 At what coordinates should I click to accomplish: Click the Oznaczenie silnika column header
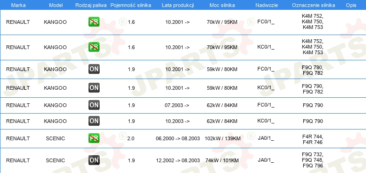314,5
